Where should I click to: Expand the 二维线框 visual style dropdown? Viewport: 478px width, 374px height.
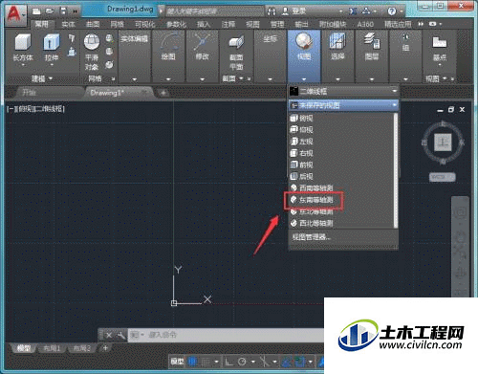pos(343,92)
